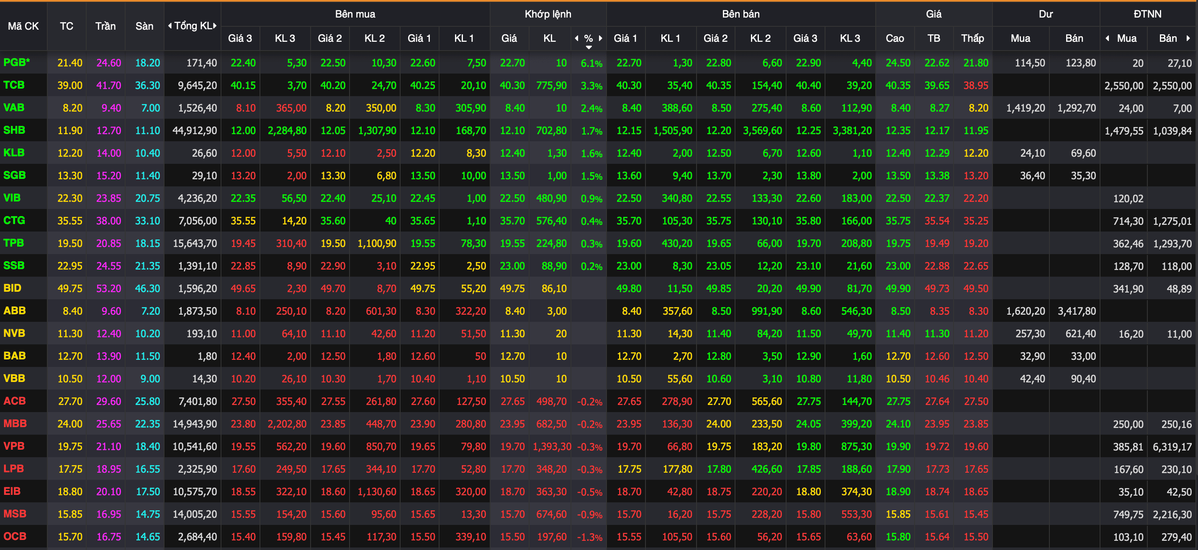Click ABB surplus sell value 3,417,80

tap(1076, 311)
